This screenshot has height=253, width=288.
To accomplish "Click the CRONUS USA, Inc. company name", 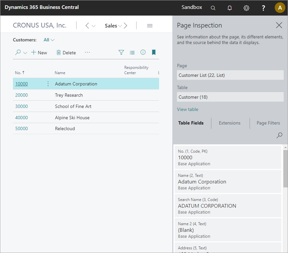I will [39, 25].
